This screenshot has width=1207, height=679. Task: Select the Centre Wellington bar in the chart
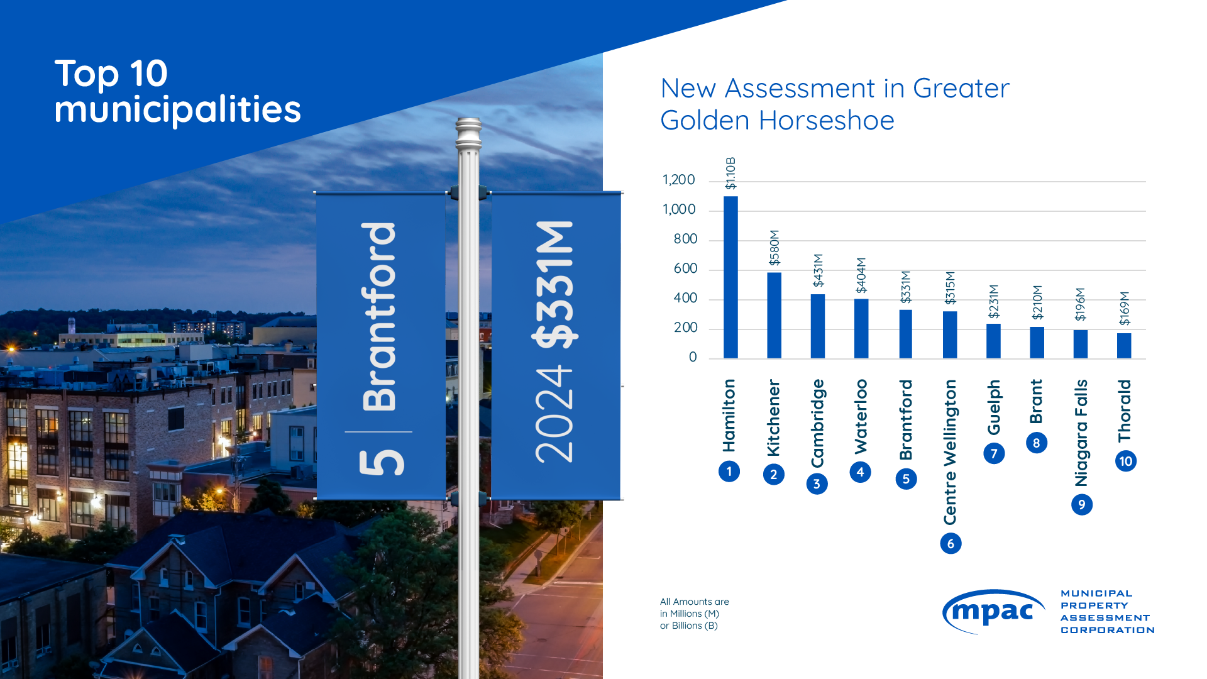[950, 335]
